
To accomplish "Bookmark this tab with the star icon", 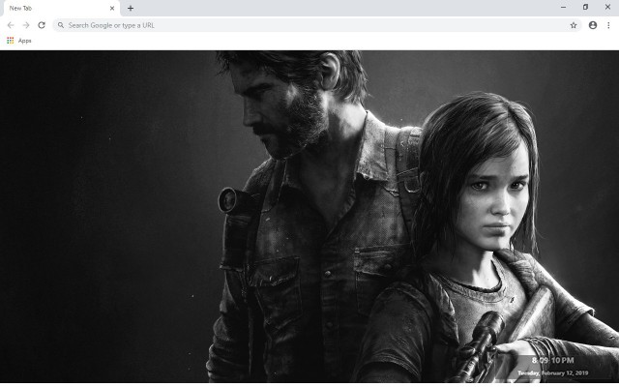I will [574, 25].
